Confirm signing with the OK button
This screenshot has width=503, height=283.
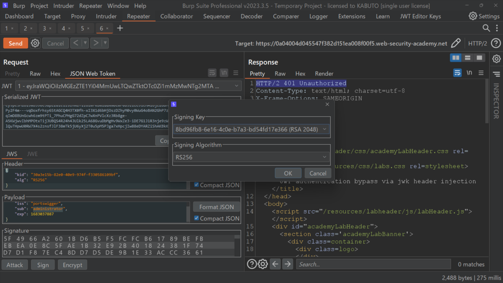pyautogui.click(x=288, y=173)
